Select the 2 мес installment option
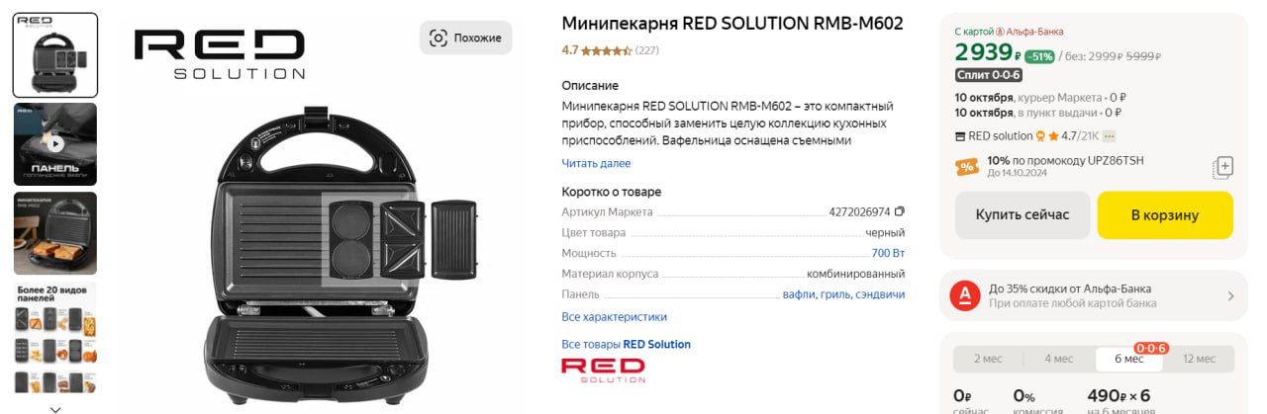The width and height of the screenshot is (1267, 414). 989,359
